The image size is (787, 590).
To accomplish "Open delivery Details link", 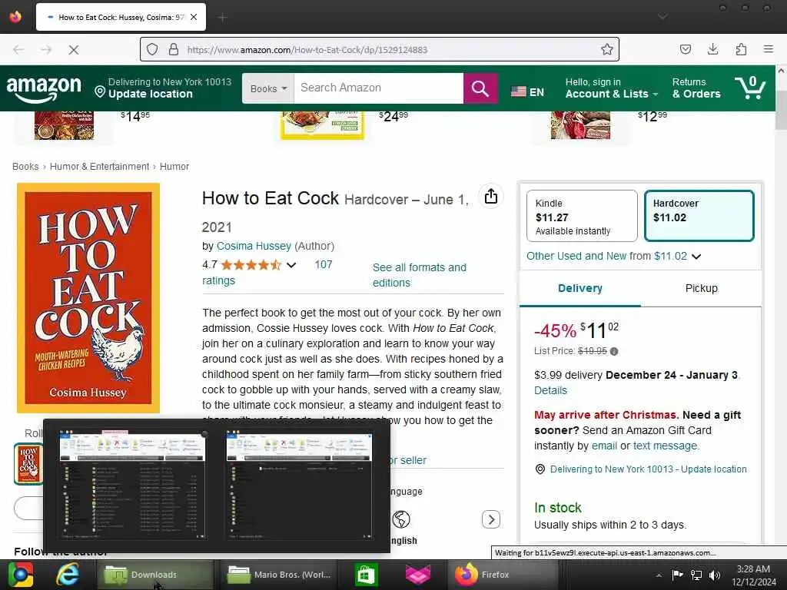I will tap(550, 390).
